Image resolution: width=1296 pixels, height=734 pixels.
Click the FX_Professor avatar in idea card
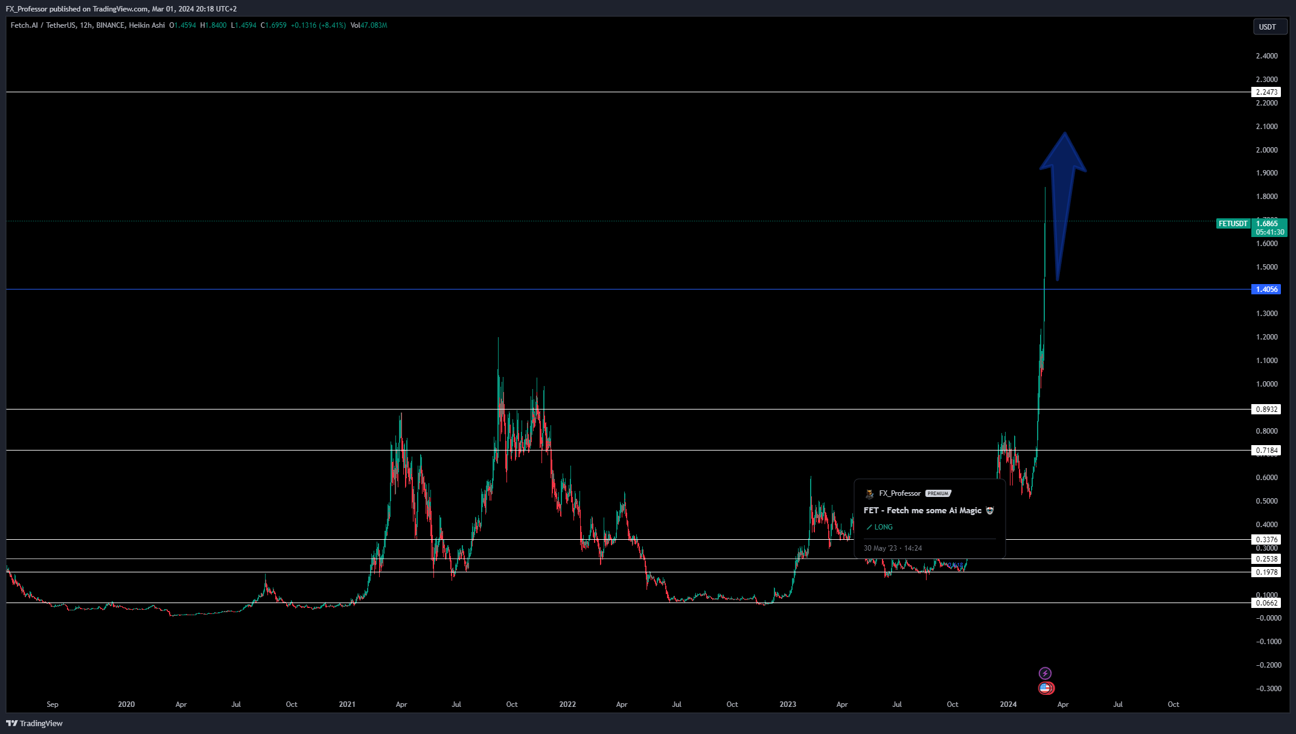869,494
